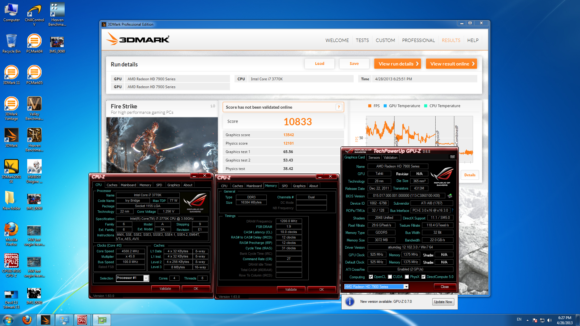
Task: Click the Fire Strike preview thumbnail
Action: [x=162, y=145]
